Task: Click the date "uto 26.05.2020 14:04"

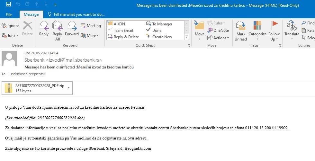Action: tap(41, 53)
